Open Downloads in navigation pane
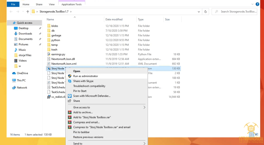Screen dimensions: 264x145 point(25,33)
